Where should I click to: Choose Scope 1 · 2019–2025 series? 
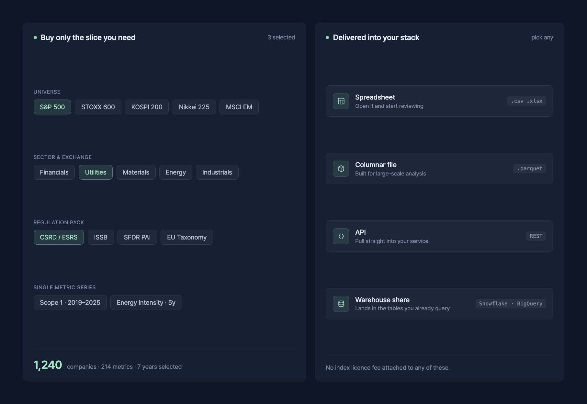pos(70,303)
